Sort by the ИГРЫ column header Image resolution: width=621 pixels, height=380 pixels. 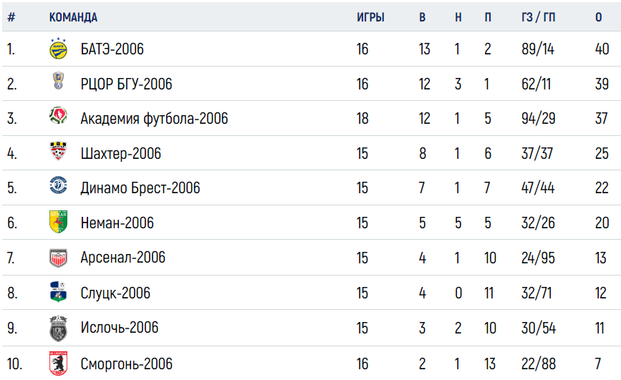pos(370,17)
